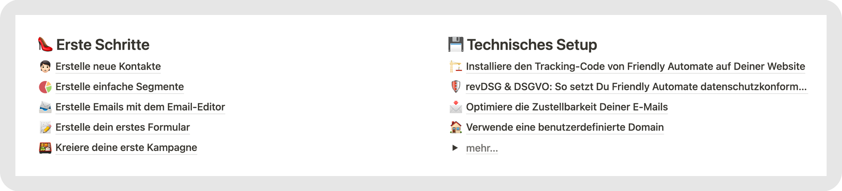Viewport: 842px width, 191px height.
Task: Open Optimiere die Zustellbarkeit Deiner E-Mails
Action: [567, 107]
